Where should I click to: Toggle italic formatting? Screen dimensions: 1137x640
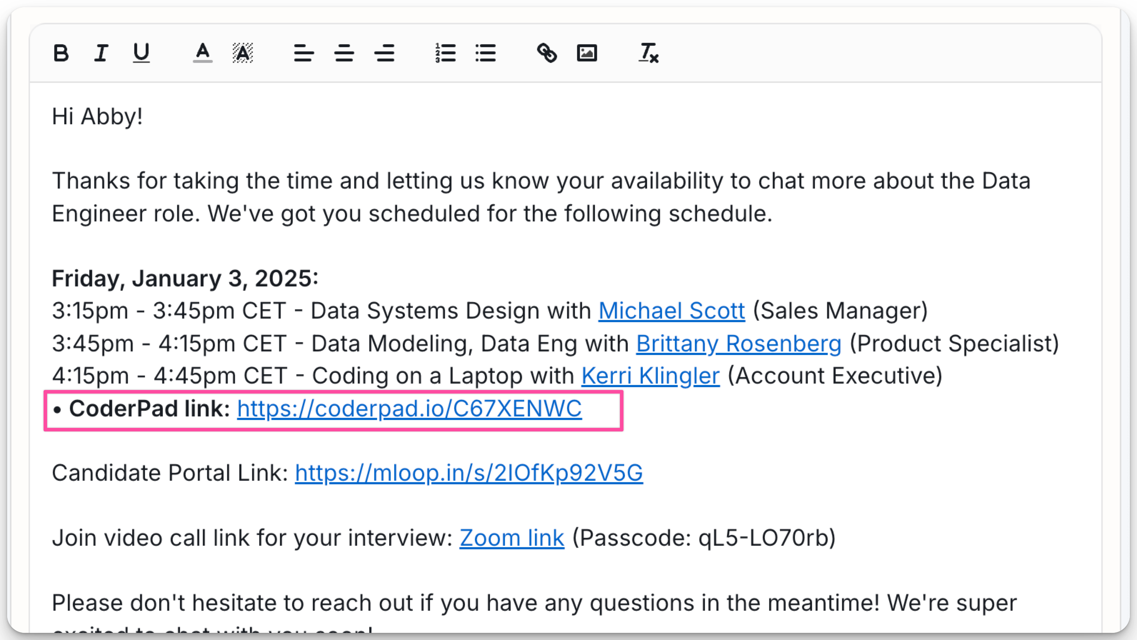101,54
